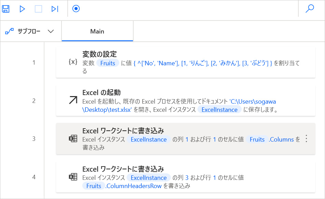Image resolution: width=325 pixels, height=199 pixels.
Task: Click the ExcelInstance variable in step 2
Action: coord(219,110)
